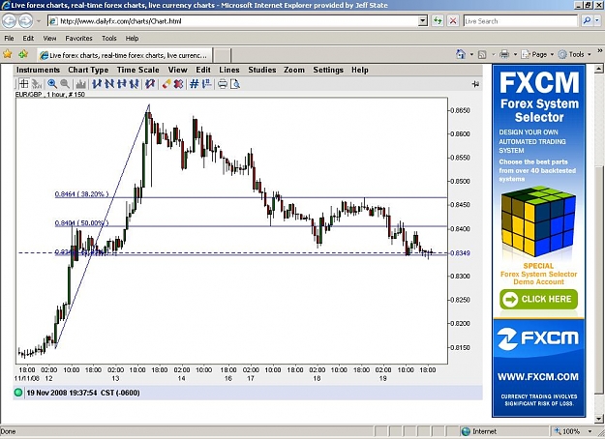Go back with the browser Back arrow
Image resolution: width=605 pixels, height=439 pixels.
pyautogui.click(x=10, y=21)
